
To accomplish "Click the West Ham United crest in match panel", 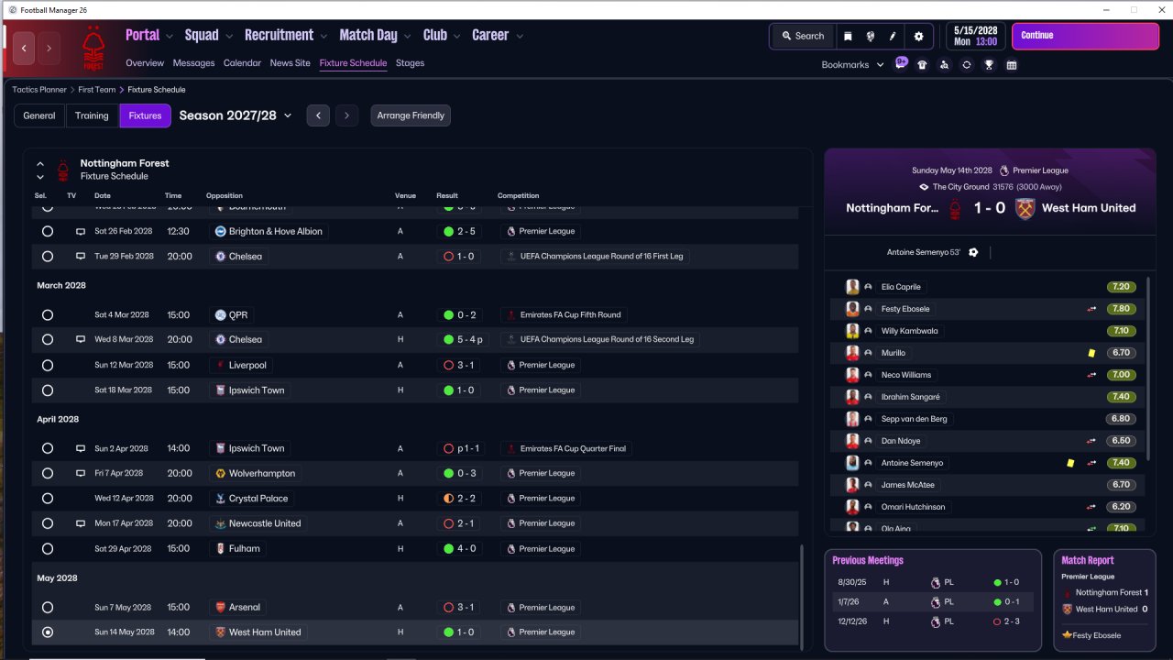I will point(1025,208).
